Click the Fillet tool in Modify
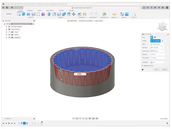Screen dimensions: 172x129 point(54,14)
